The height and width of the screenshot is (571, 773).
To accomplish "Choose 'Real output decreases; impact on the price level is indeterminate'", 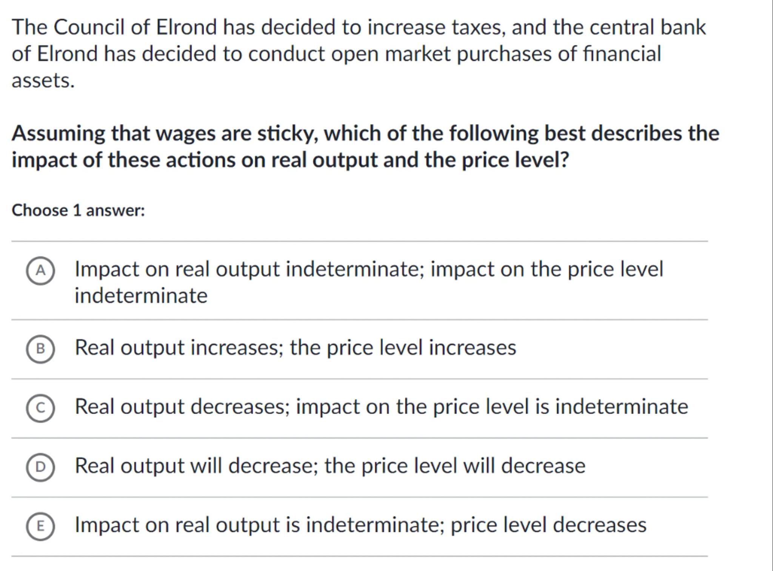I will [x=381, y=406].
